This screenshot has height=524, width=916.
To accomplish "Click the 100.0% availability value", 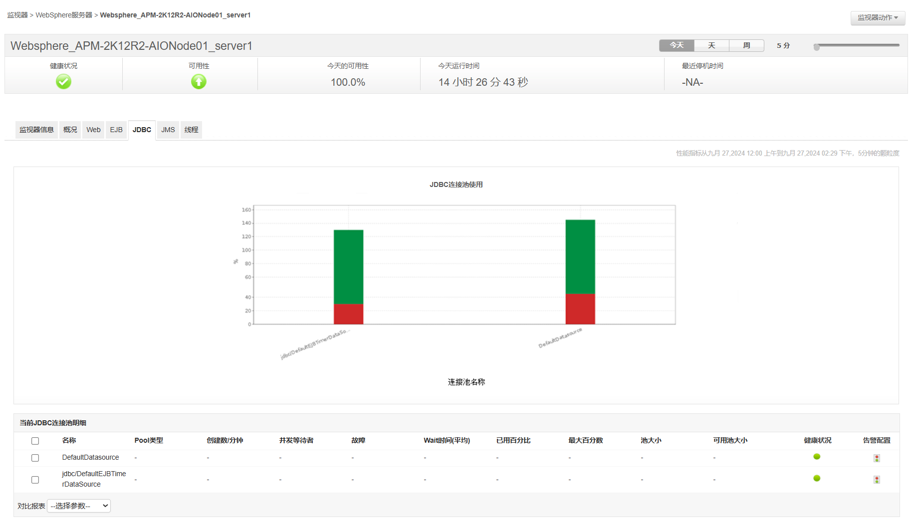I will pyautogui.click(x=348, y=82).
